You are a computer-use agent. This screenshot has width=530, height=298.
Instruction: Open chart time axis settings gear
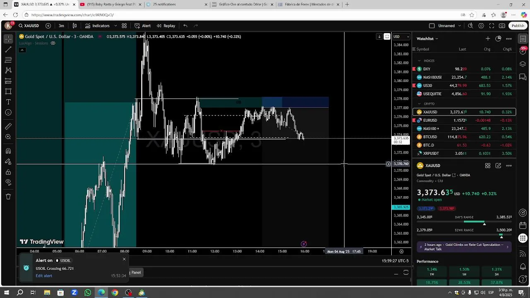click(401, 251)
